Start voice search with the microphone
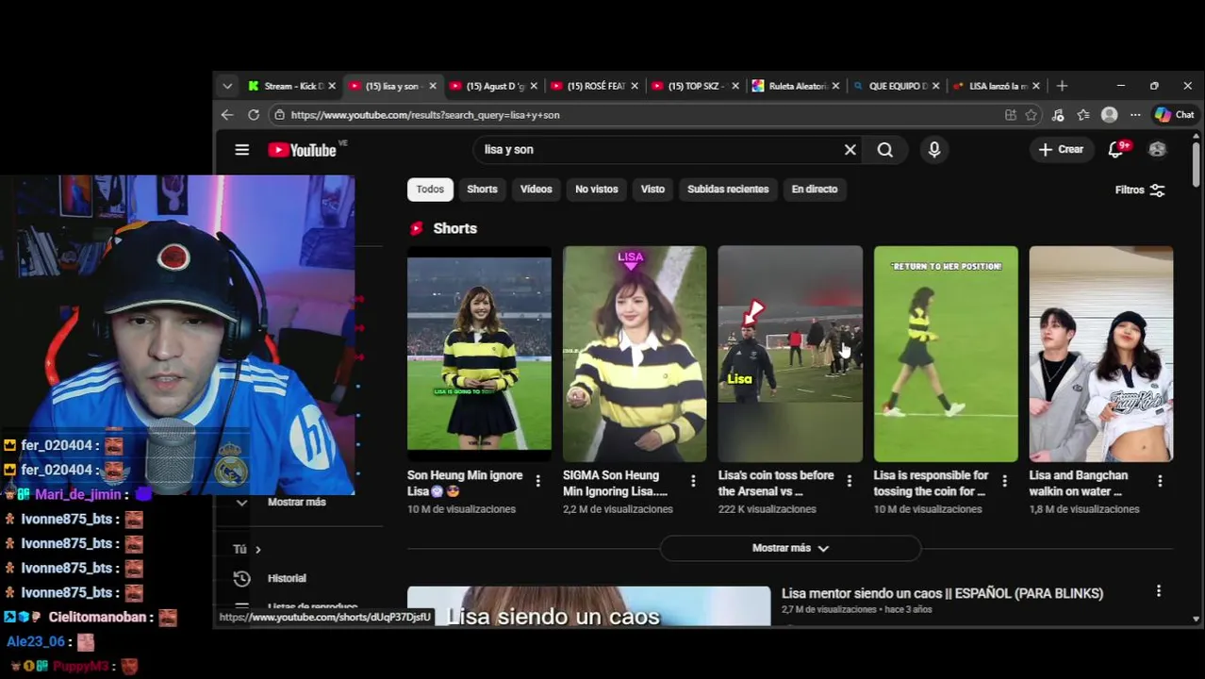 [933, 149]
